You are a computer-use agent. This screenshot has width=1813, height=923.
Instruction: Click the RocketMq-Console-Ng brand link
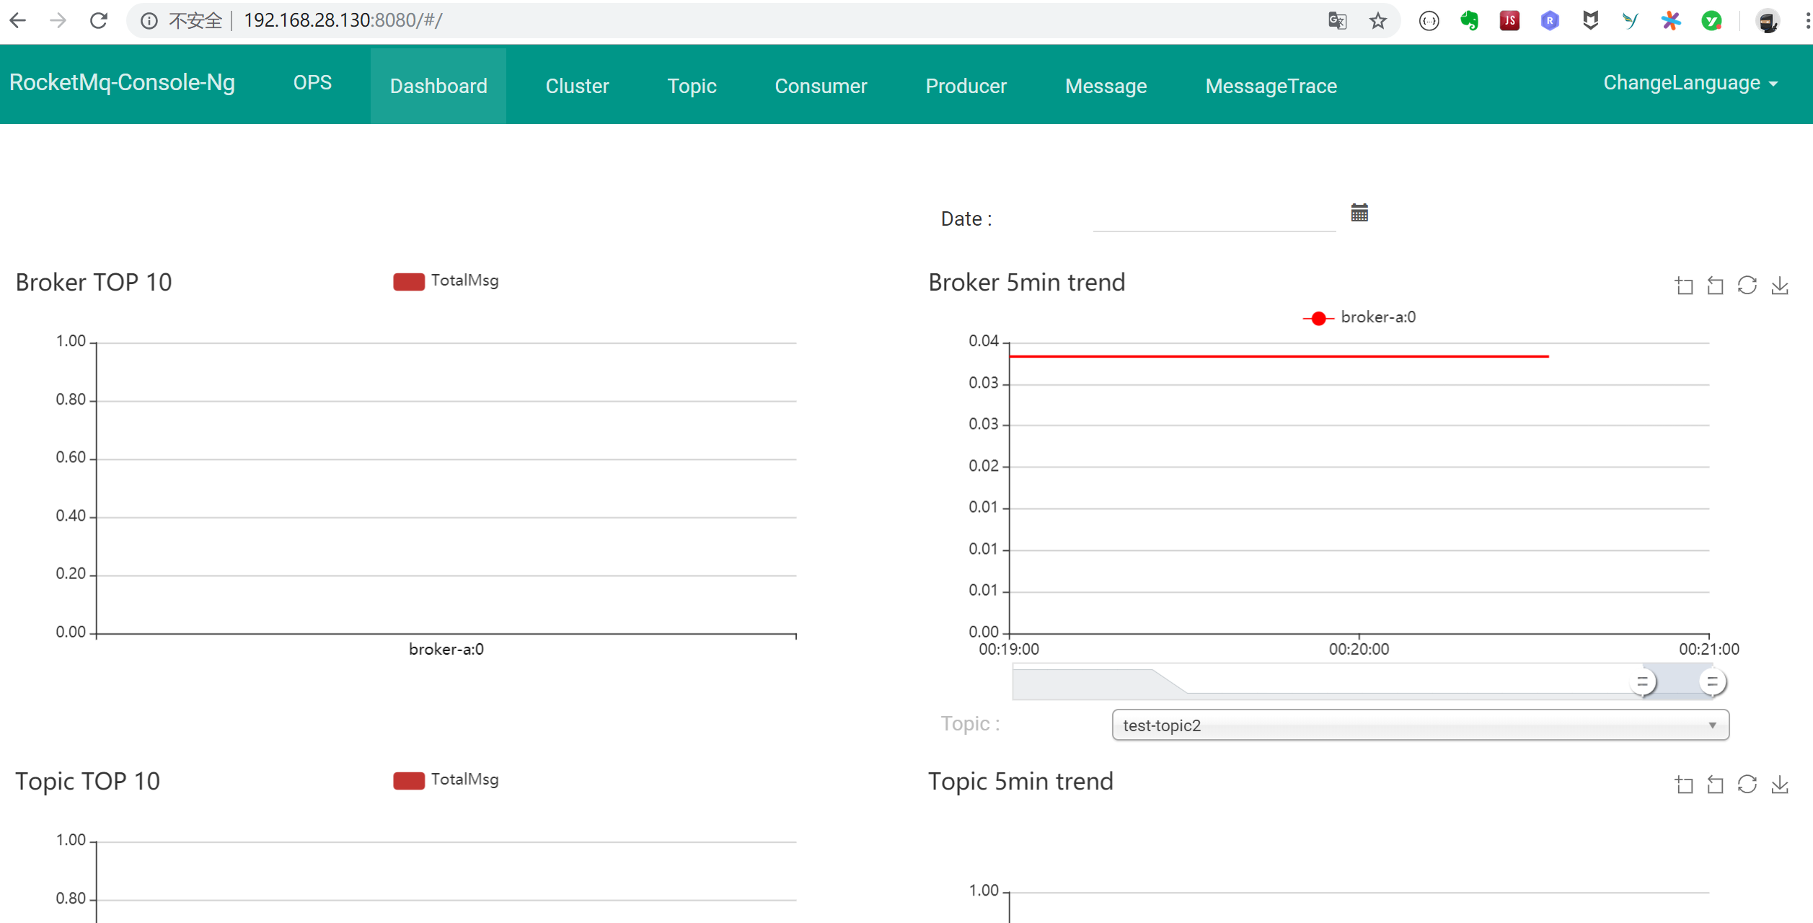pos(122,83)
